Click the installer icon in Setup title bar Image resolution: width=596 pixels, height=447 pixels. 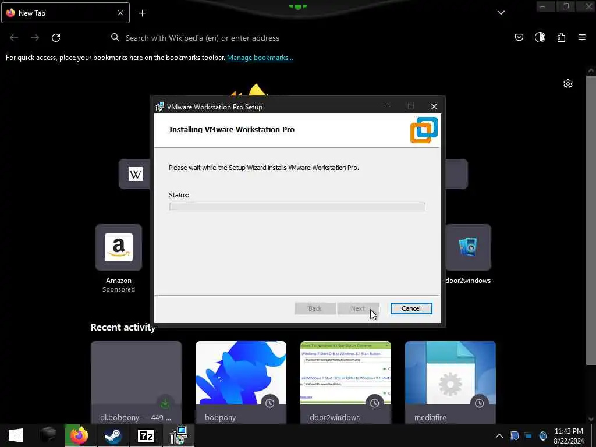tap(160, 107)
